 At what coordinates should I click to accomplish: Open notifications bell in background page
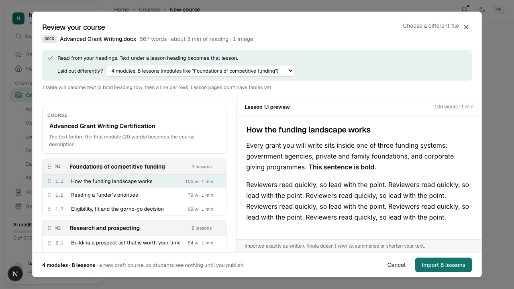(465, 10)
